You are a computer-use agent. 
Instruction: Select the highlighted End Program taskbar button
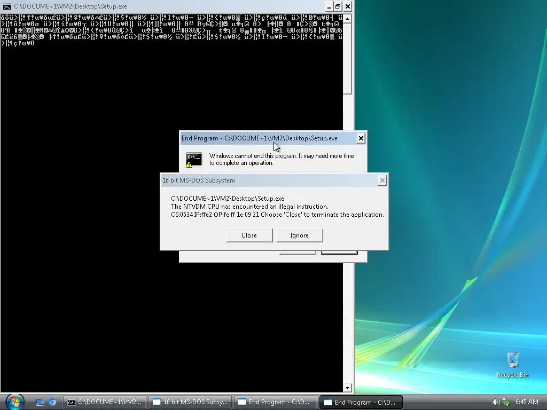point(361,402)
